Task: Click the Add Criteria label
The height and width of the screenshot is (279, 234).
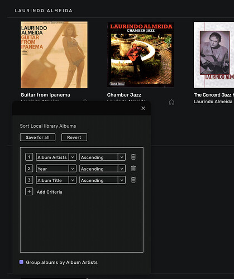Action: click(x=50, y=192)
